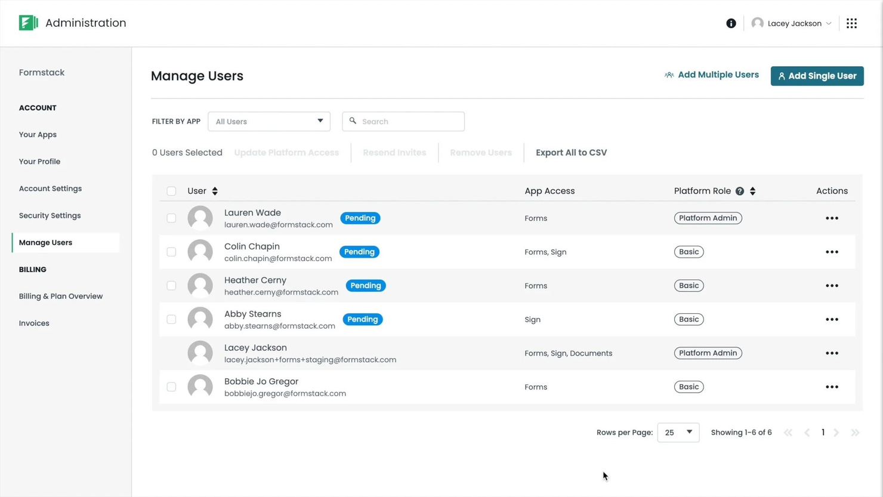Viewport: 883px width, 497px height.
Task: Click the actions menu for Lauren Wade
Action: click(832, 218)
